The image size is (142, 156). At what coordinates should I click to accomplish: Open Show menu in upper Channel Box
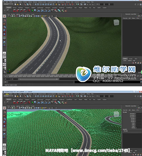pyautogui.click(x=138, y=18)
